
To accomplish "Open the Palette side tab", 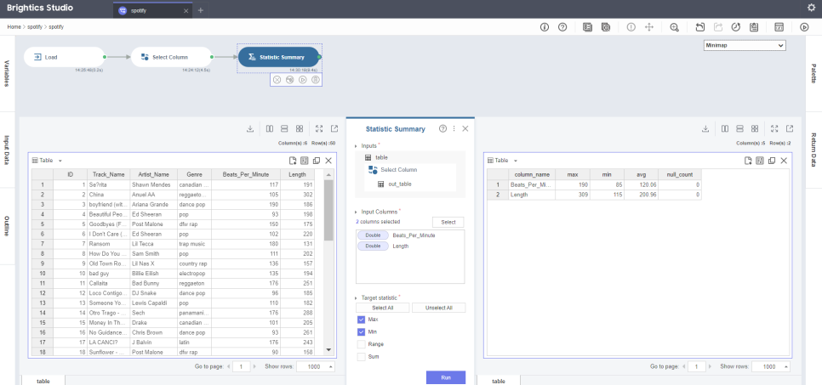I will pyautogui.click(x=813, y=73).
